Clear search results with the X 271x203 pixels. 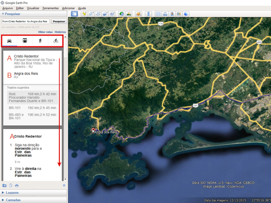(64, 185)
